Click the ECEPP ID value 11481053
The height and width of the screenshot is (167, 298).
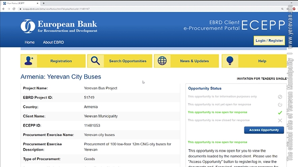92,125
